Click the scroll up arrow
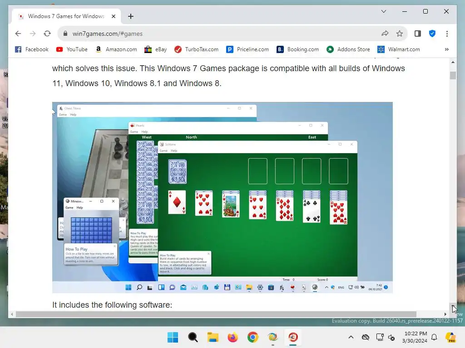Screen dimensions: 465x348 (x=453, y=62)
